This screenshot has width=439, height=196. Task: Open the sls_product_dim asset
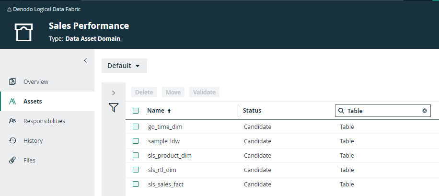[x=170, y=155]
